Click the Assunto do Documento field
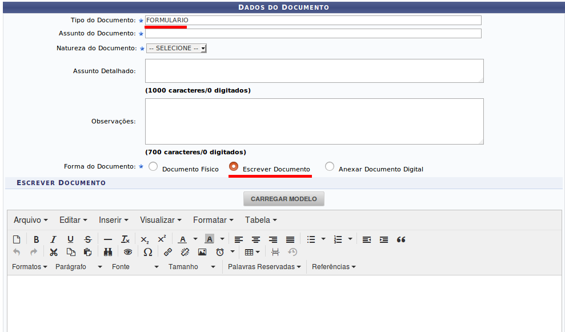 coord(313,34)
